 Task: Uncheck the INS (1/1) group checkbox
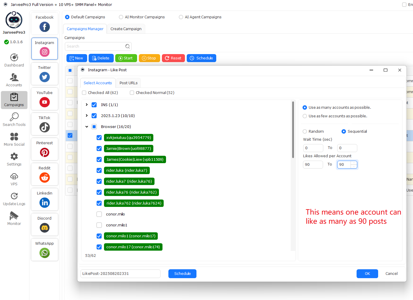coord(94,105)
